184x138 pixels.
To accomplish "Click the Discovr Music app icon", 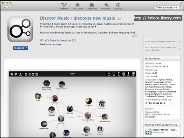I will pyautogui.click(x=20, y=29).
